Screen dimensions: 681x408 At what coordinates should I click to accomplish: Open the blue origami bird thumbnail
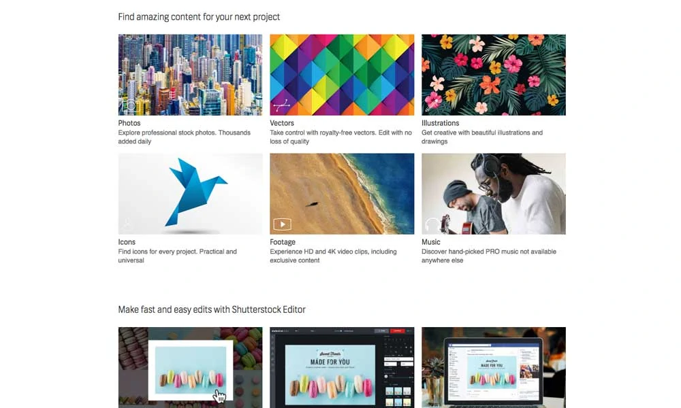click(x=190, y=194)
